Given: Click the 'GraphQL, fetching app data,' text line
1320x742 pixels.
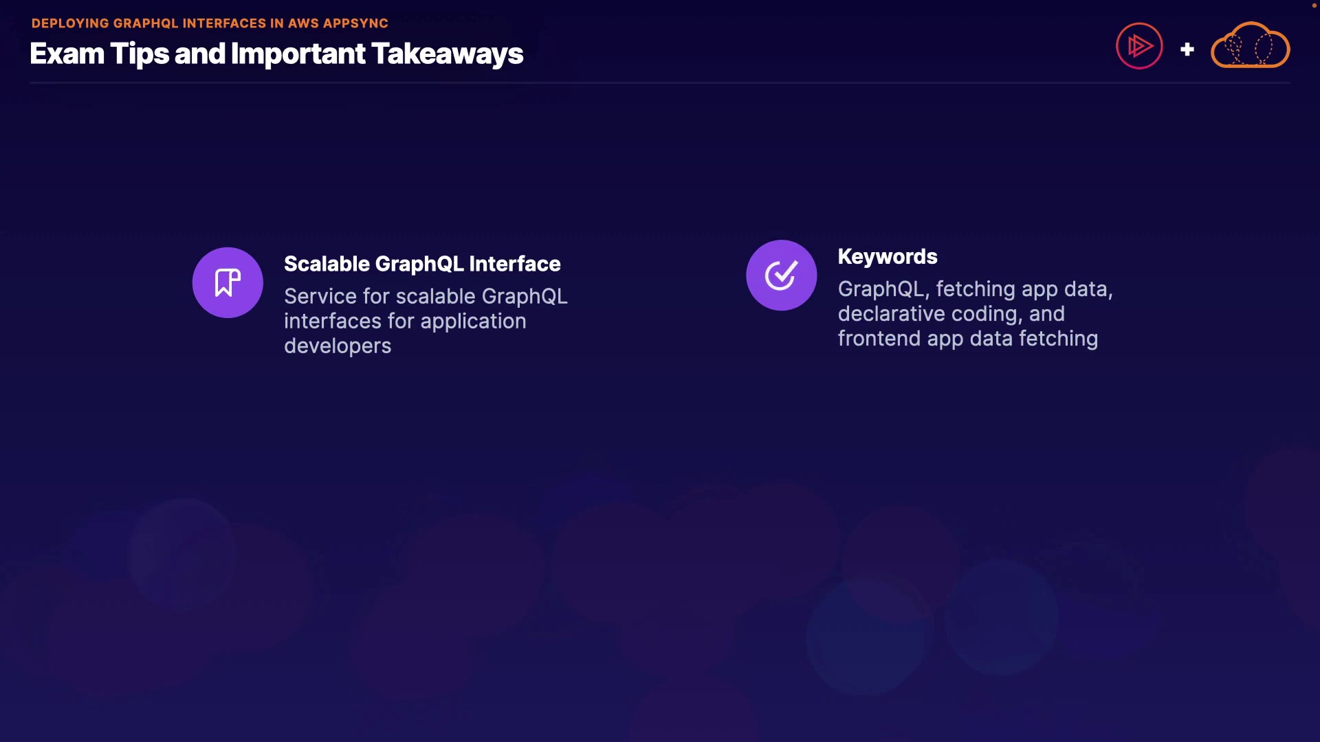Looking at the screenshot, I should (975, 289).
